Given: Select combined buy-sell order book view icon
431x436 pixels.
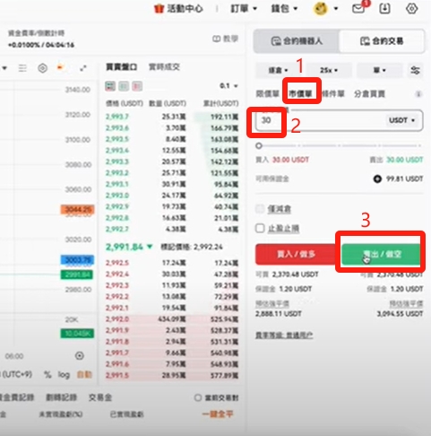Looking at the screenshot, I should point(110,86).
